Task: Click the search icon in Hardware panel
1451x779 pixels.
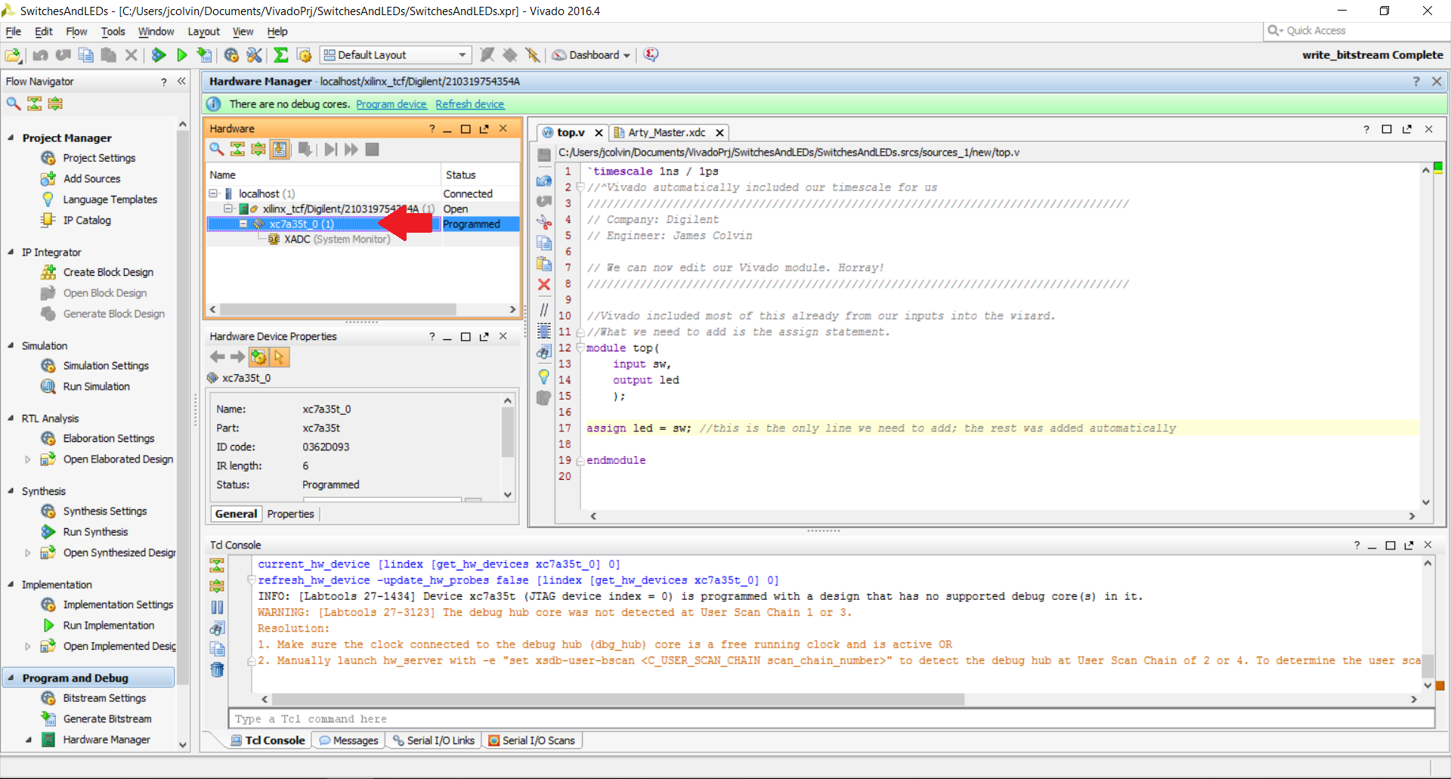Action: click(x=217, y=149)
